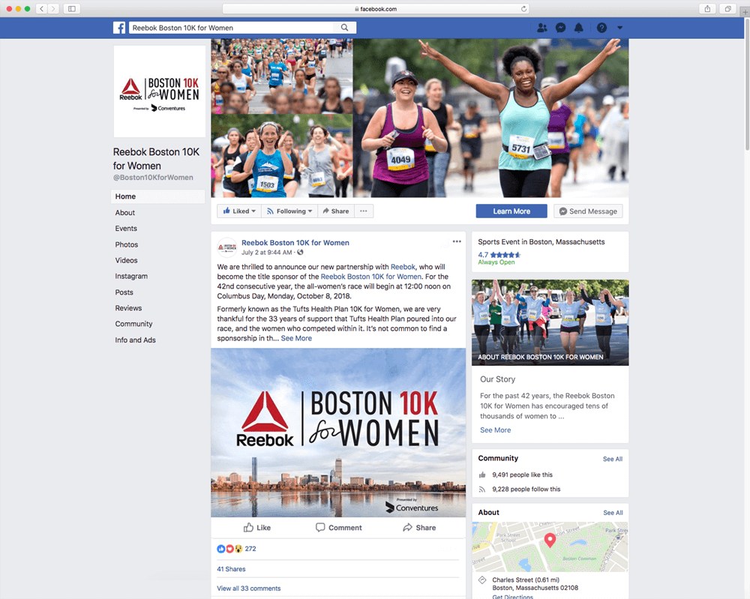Viewport: 750px width, 599px height.
Task: Open the 41 Shares link
Action: (231, 569)
